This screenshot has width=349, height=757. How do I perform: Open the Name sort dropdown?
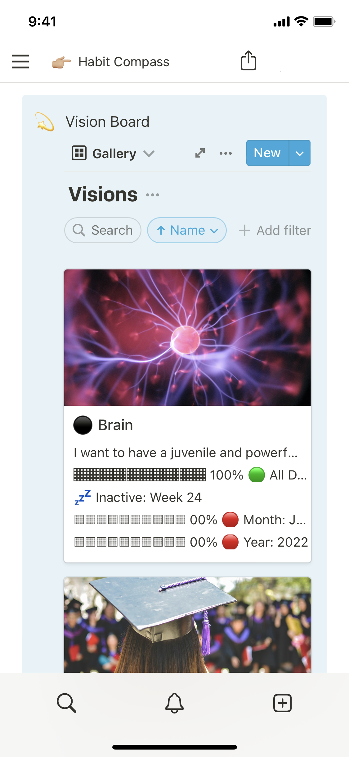pos(187,230)
